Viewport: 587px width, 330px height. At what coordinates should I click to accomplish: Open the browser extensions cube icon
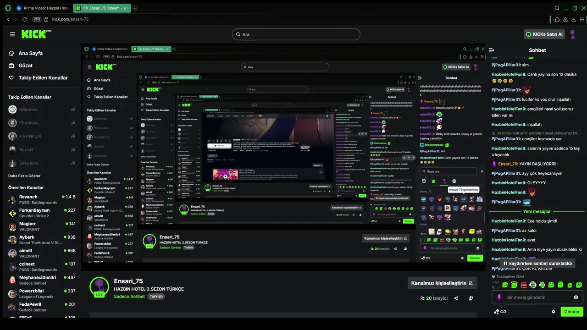coord(557,19)
